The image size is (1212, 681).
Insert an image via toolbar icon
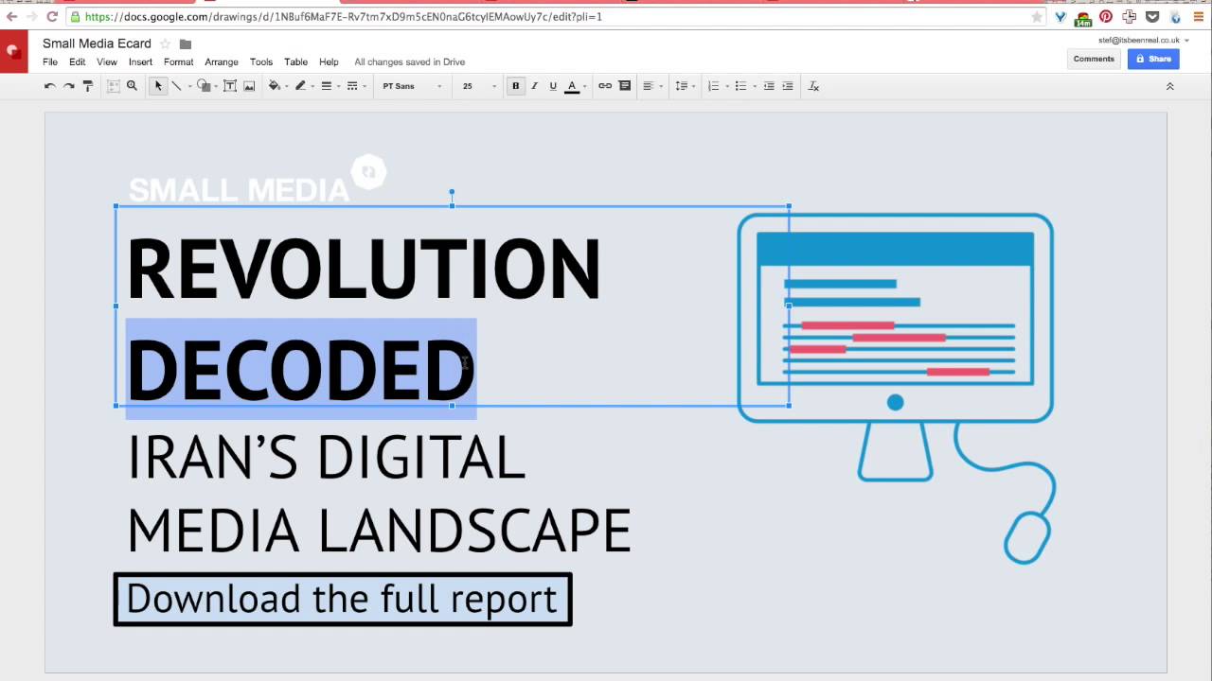point(249,86)
